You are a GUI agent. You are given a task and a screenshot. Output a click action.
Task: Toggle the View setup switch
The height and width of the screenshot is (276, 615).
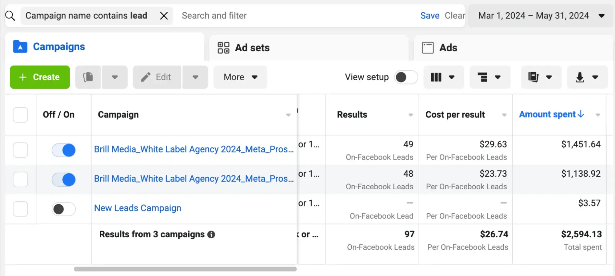(406, 77)
